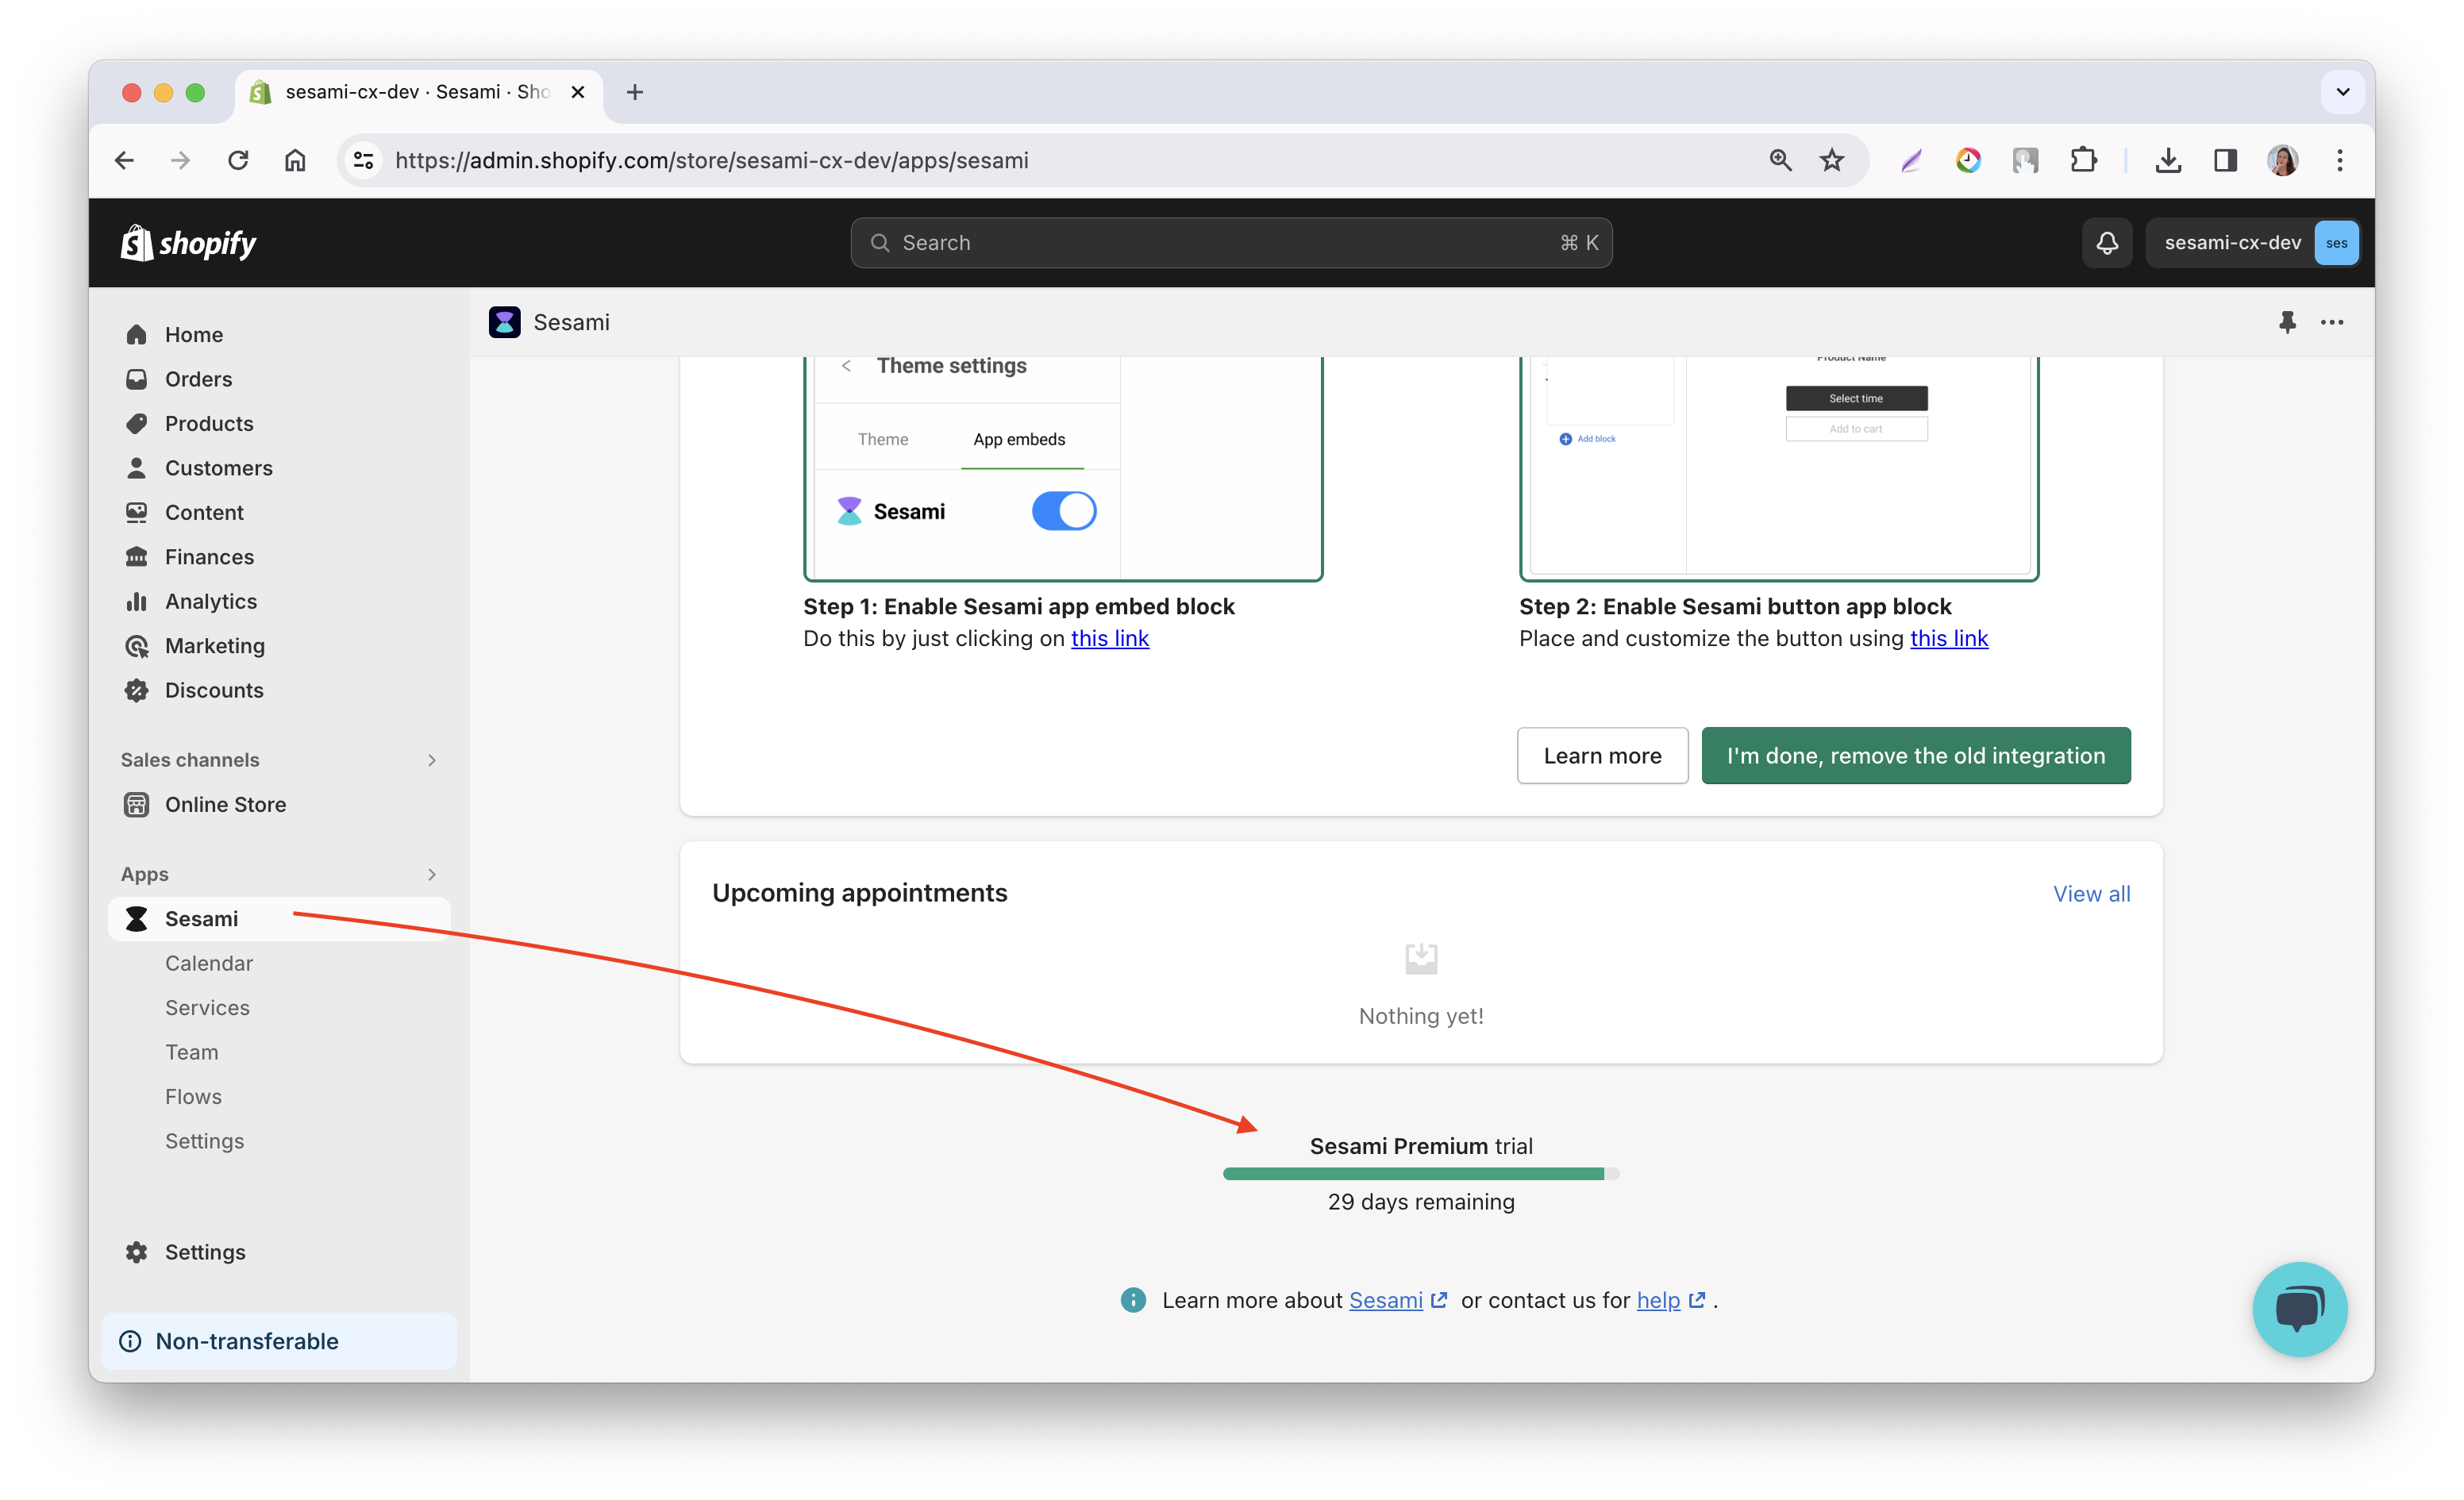2464x1500 pixels.
Task: Open the chat support bubble
Action: point(2300,1308)
